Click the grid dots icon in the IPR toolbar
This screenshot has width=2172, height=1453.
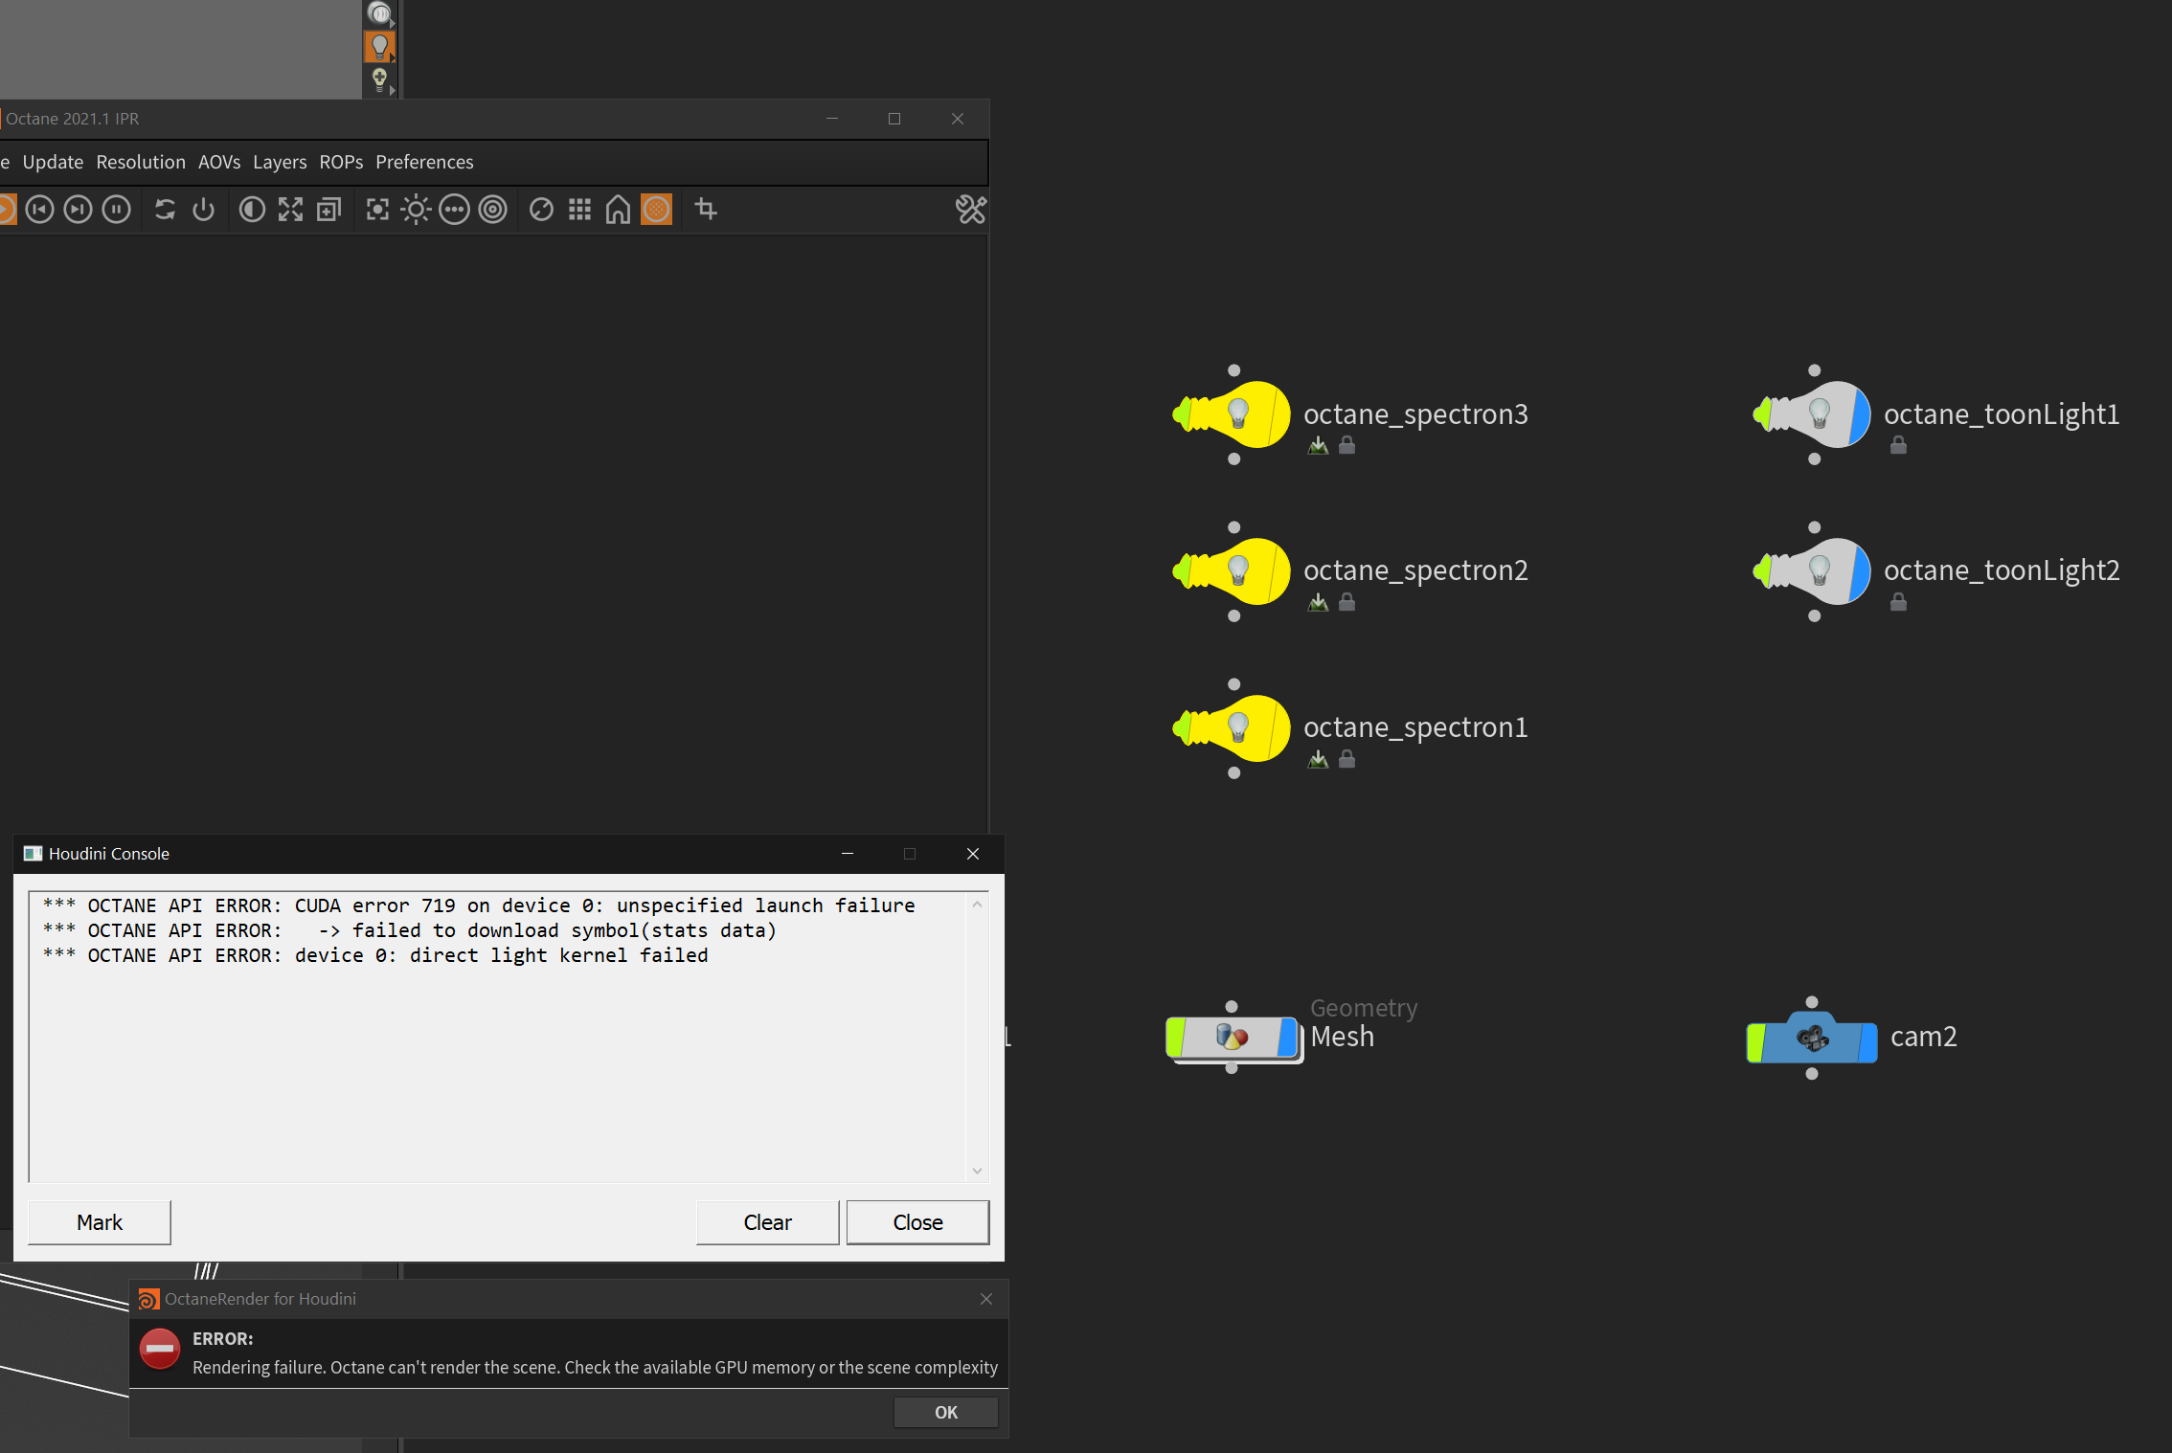click(579, 210)
